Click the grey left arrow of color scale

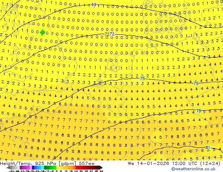click(8, 167)
